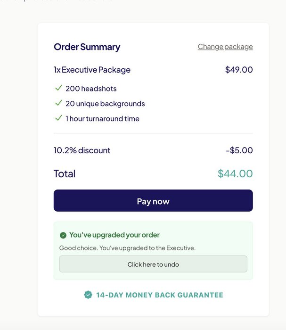Click the 1x Executive Package line item
The image size is (286, 330).
[92, 70]
